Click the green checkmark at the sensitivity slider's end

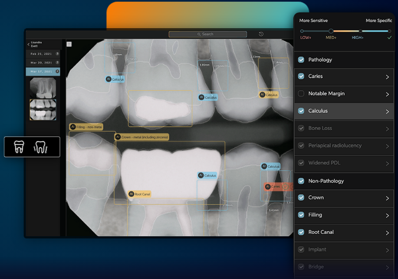(389, 37)
